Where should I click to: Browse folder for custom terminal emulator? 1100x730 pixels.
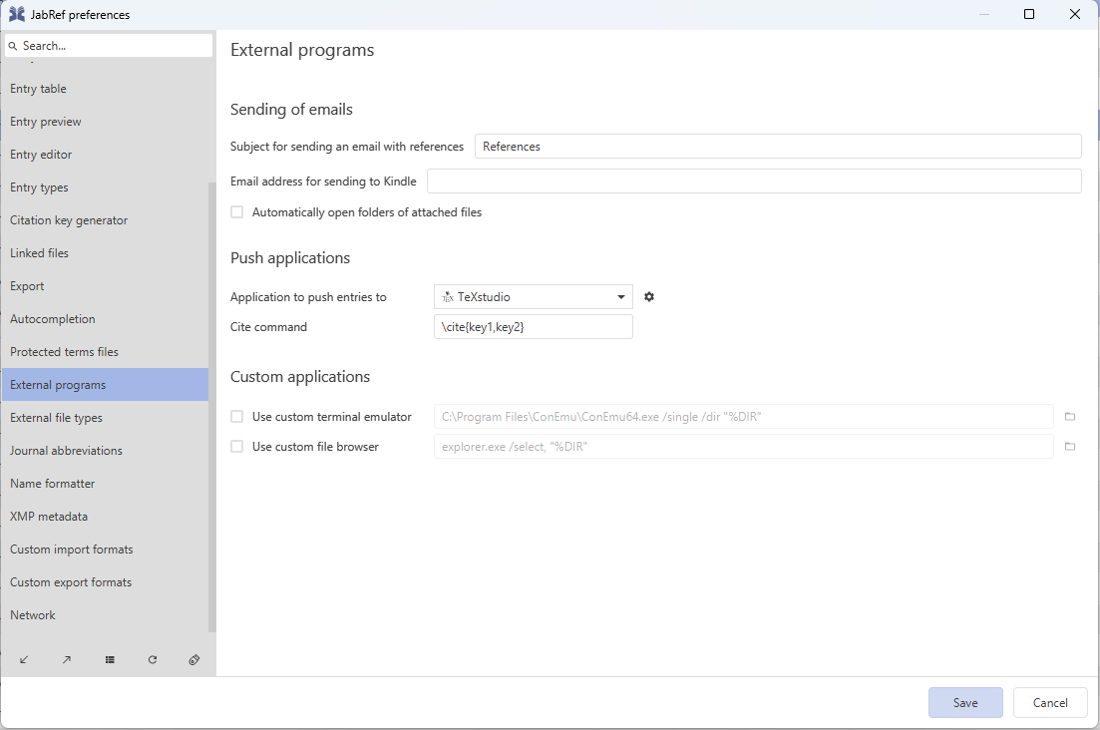[1069, 417]
